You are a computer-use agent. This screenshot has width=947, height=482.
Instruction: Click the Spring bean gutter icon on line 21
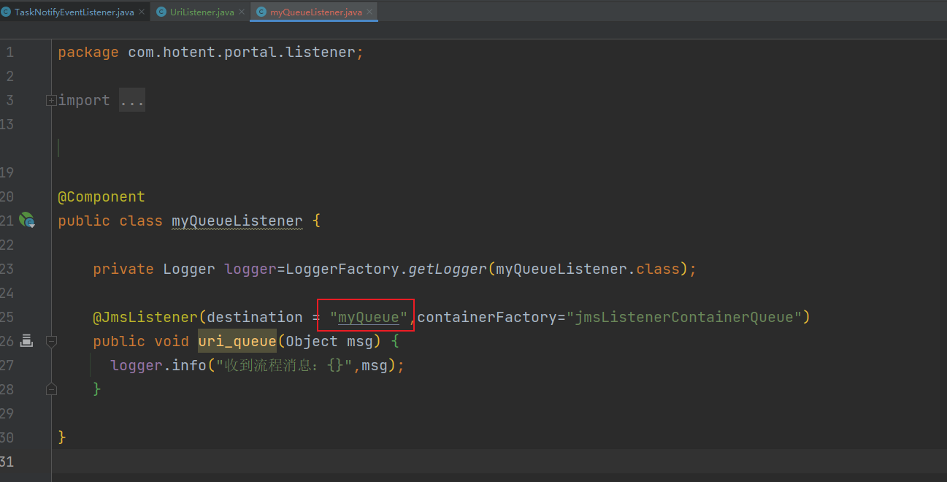click(27, 220)
